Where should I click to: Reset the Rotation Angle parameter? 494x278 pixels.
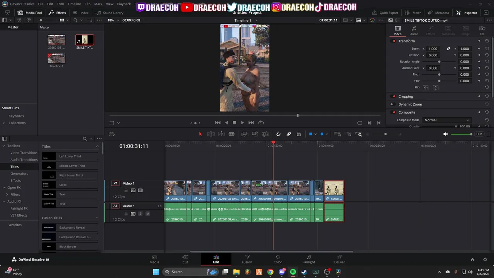point(487,61)
